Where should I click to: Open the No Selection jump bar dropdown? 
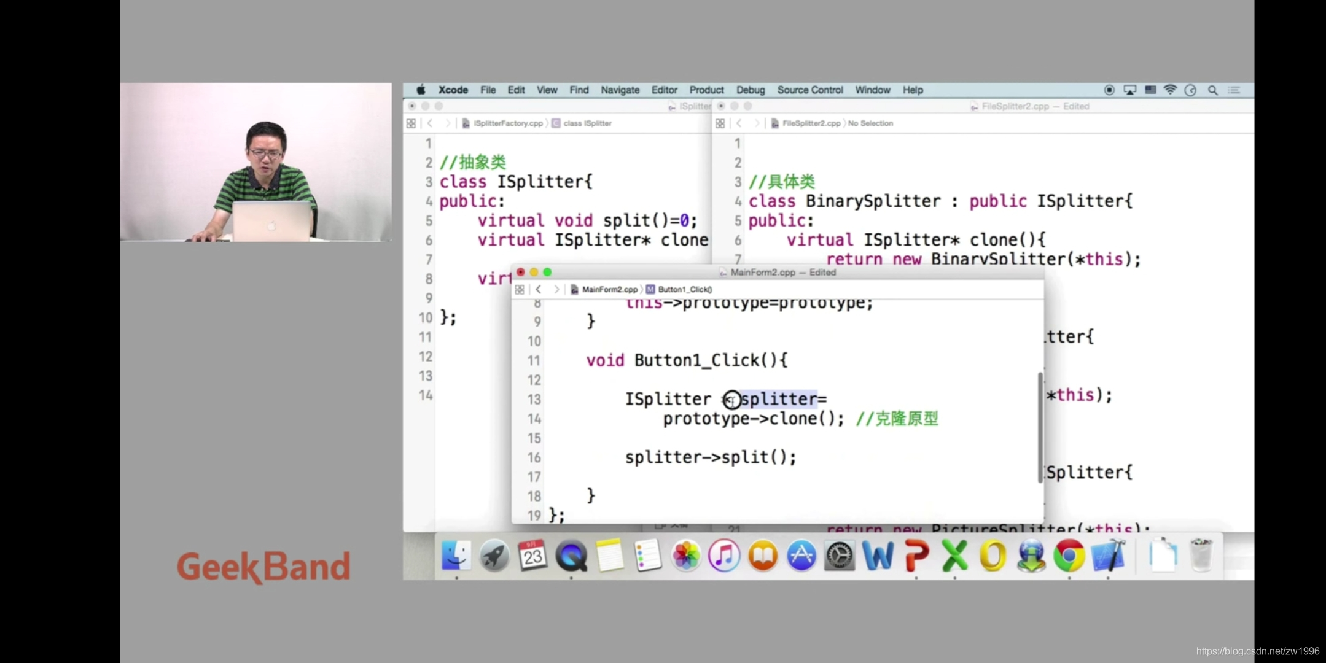(870, 123)
